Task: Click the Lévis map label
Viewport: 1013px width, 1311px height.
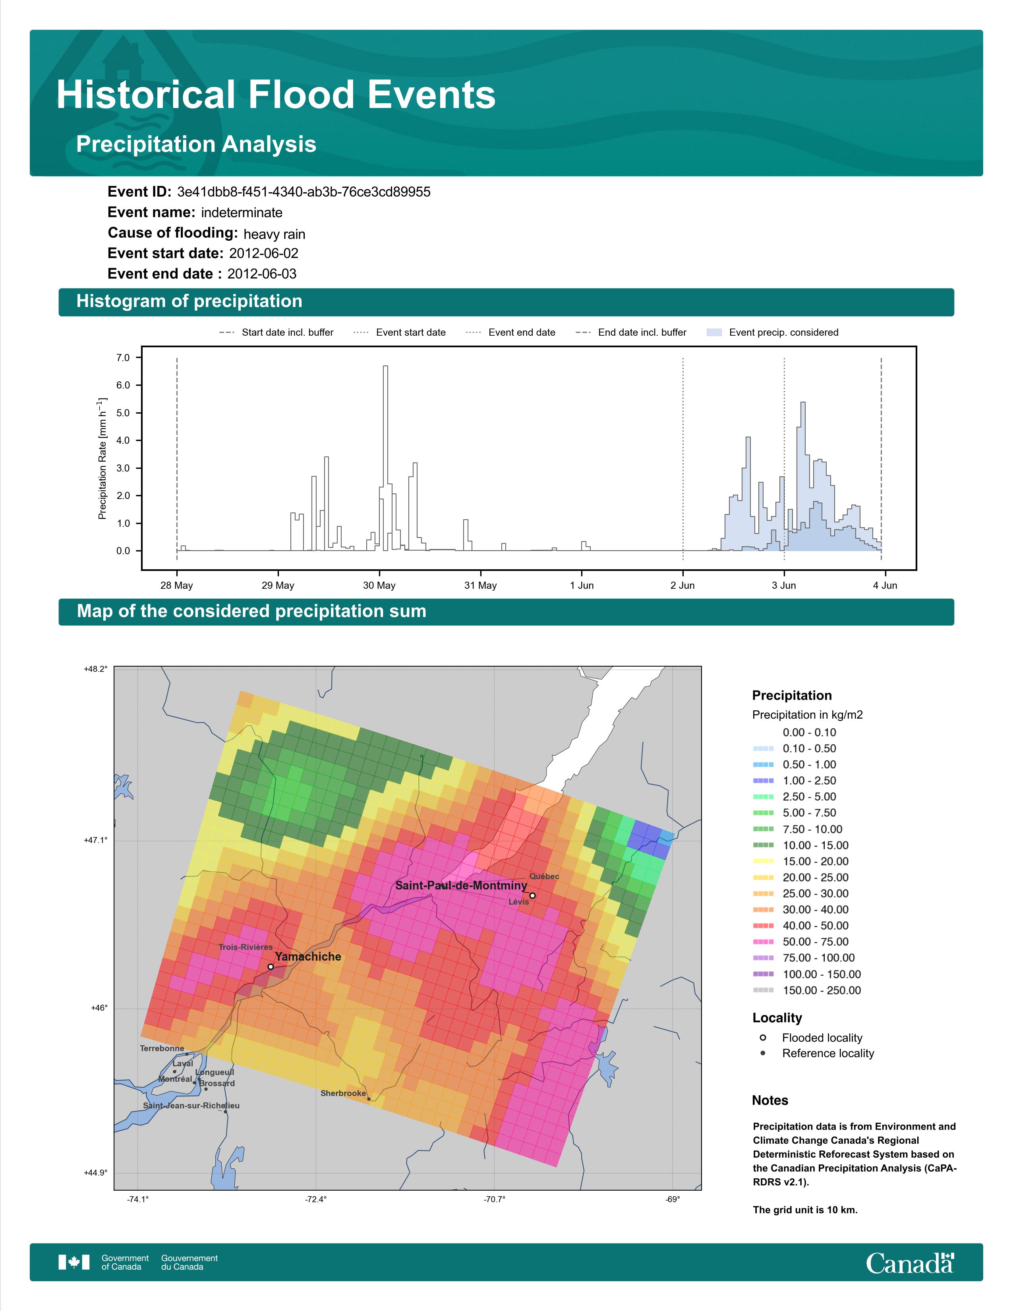Action: 518,902
